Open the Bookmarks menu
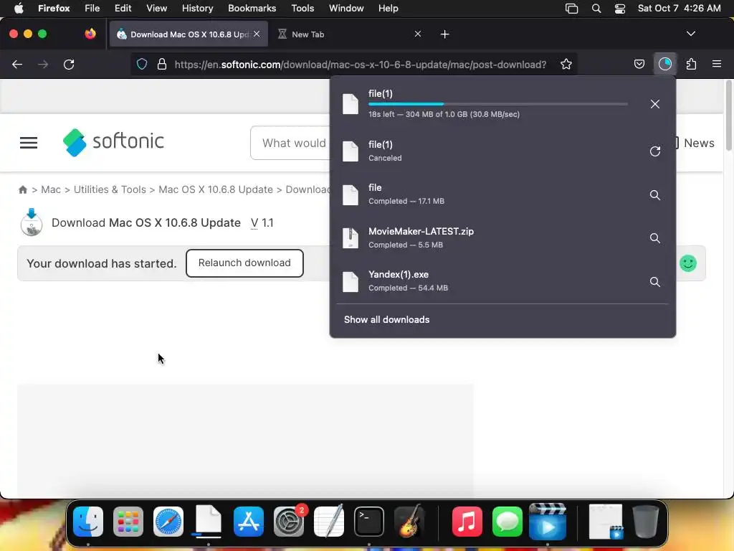The width and height of the screenshot is (734, 551). pos(252,8)
